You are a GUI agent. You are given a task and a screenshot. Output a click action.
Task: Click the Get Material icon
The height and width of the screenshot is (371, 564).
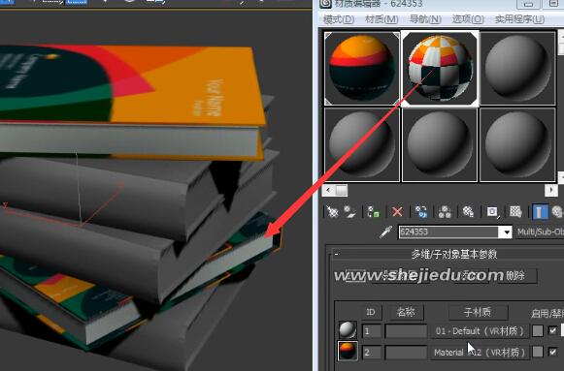coord(332,212)
